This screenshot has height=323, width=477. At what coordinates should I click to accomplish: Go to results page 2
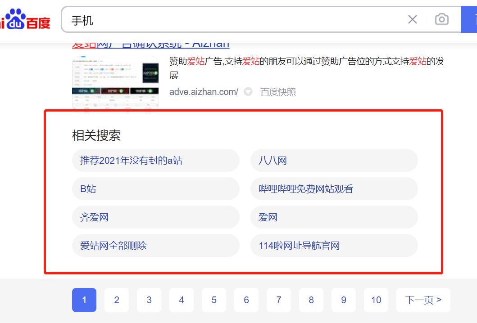[116, 300]
